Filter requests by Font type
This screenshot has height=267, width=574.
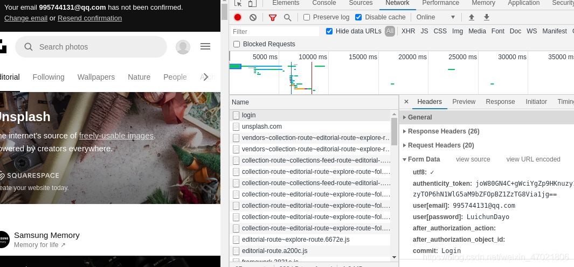tap(498, 31)
